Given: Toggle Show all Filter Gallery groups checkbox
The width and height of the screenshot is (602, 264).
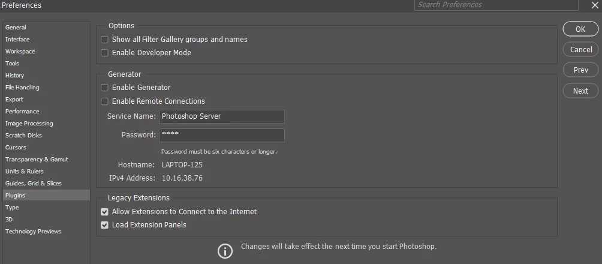Looking at the screenshot, I should (x=104, y=40).
